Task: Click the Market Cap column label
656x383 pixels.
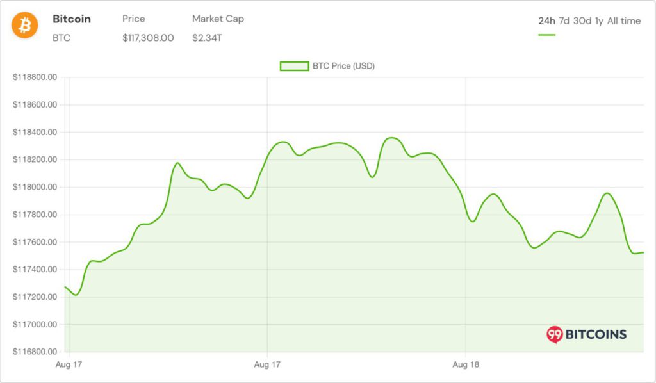Action: point(218,19)
